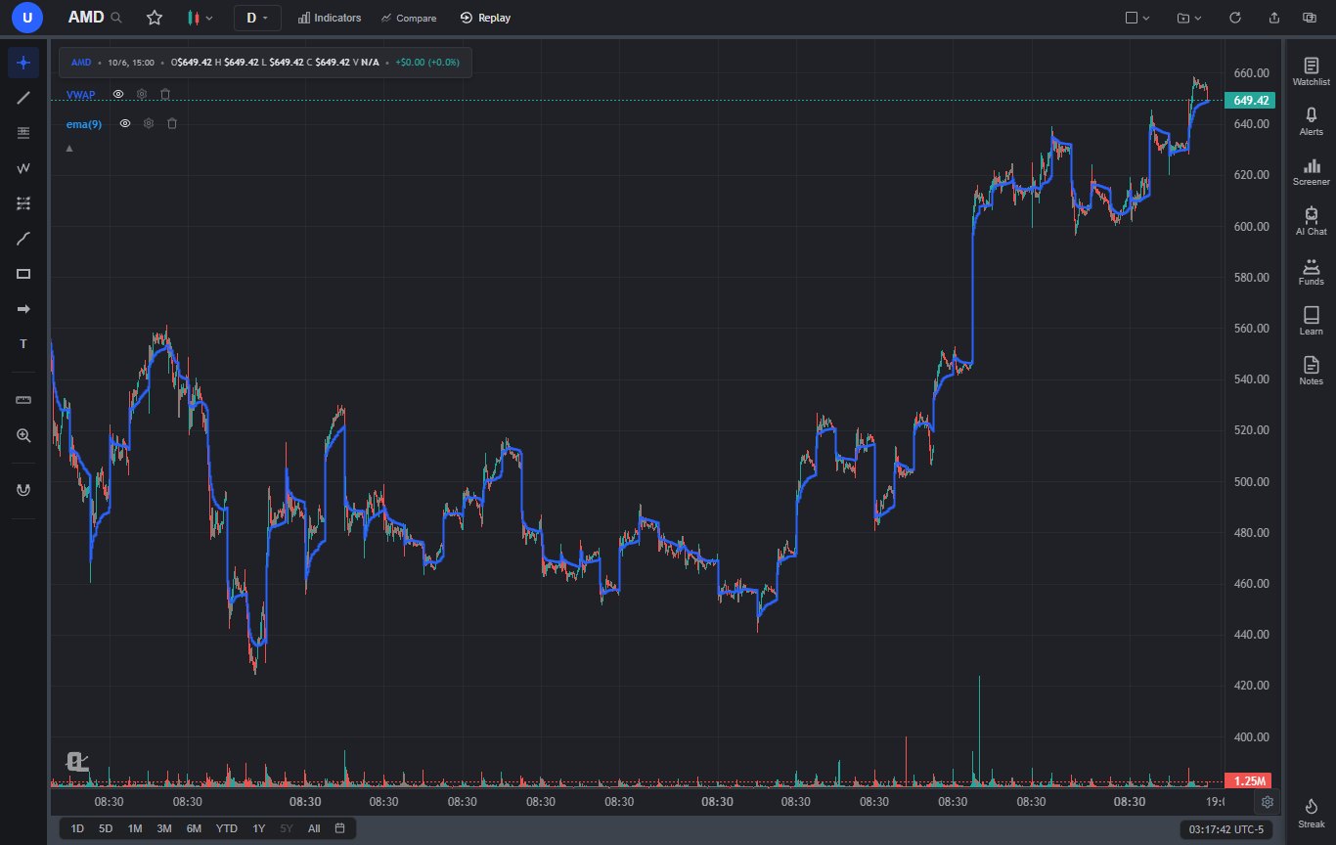Open the candlestick chart type dropdown
The height and width of the screenshot is (845, 1336).
point(200,18)
